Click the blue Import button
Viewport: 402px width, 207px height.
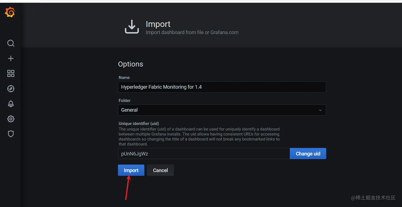(x=131, y=170)
